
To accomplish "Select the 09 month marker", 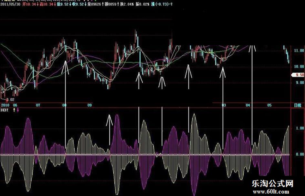I will click(89, 105).
